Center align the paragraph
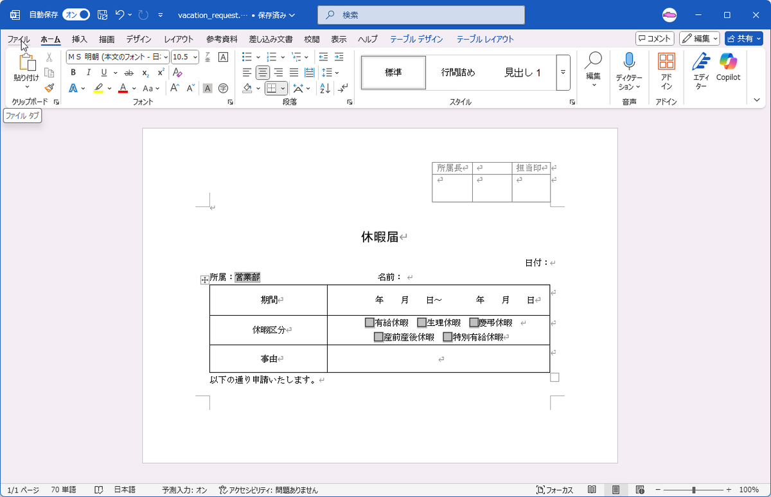The height and width of the screenshot is (497, 771). tap(263, 72)
